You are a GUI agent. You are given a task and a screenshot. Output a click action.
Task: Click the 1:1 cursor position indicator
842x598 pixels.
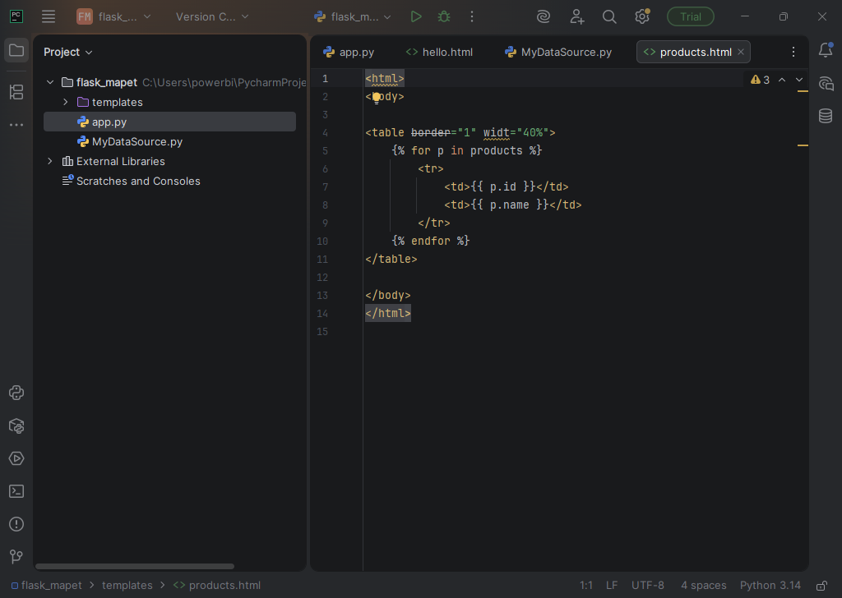click(x=585, y=585)
